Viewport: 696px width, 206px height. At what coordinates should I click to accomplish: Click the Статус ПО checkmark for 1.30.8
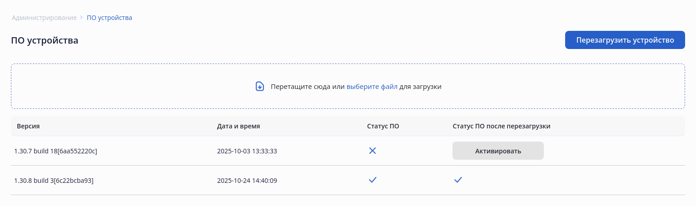click(373, 180)
